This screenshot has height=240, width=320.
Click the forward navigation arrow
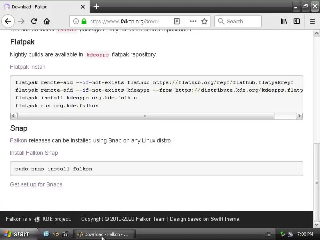[x=21, y=21]
